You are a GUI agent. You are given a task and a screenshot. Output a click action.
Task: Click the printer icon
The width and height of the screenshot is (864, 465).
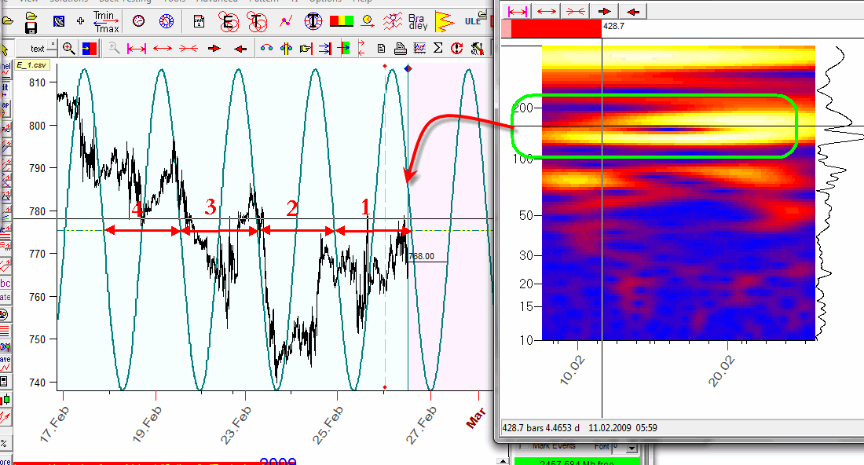[401, 49]
